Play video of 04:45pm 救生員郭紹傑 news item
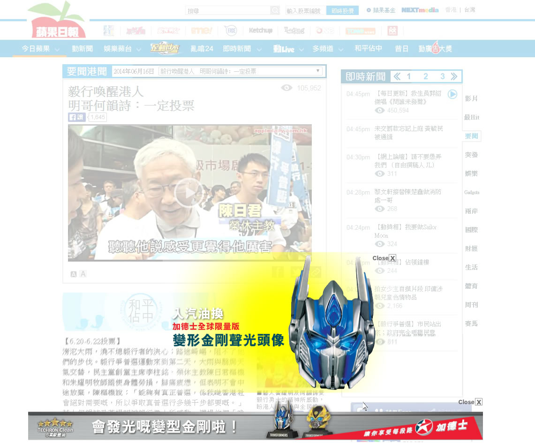The image size is (535, 443). (452, 94)
